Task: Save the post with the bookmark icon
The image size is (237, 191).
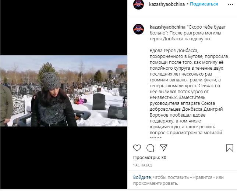Action: pyautogui.click(x=230, y=148)
